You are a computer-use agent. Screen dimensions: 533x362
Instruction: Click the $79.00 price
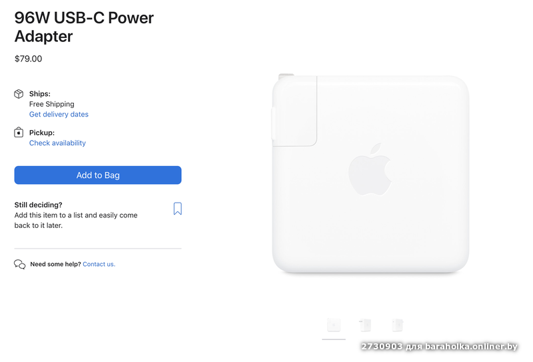click(28, 59)
